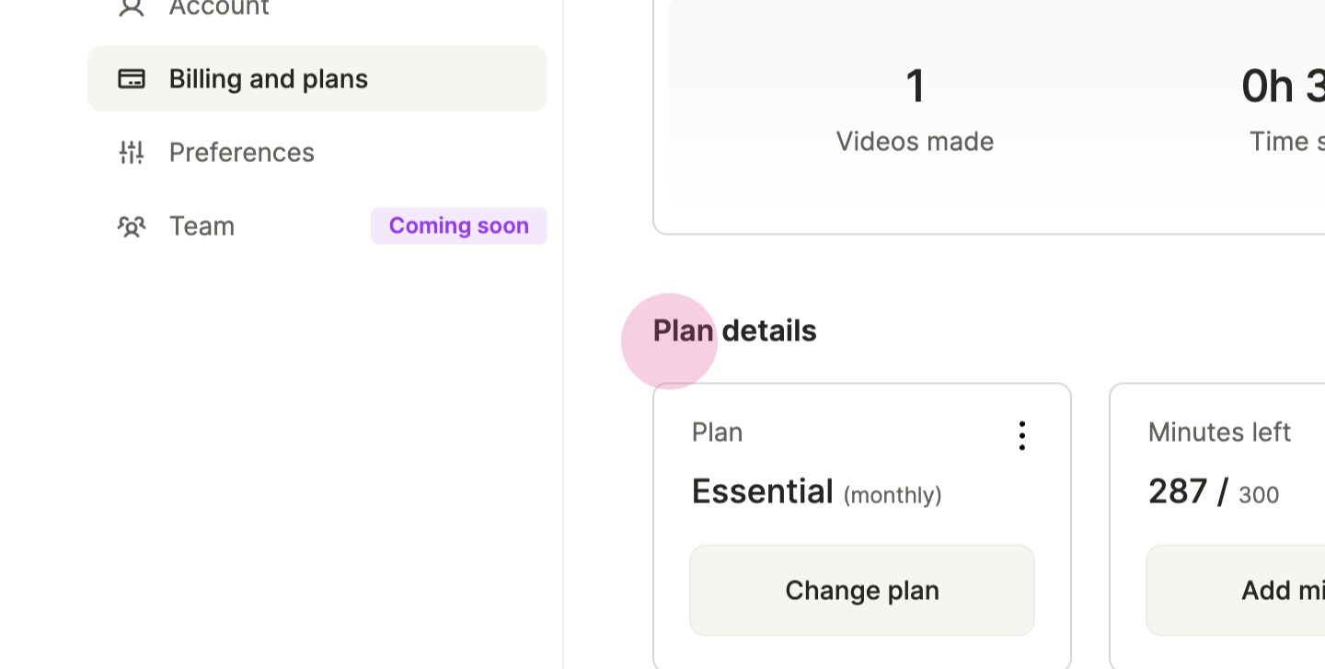Click the Preferences sliders icon

[x=132, y=153]
